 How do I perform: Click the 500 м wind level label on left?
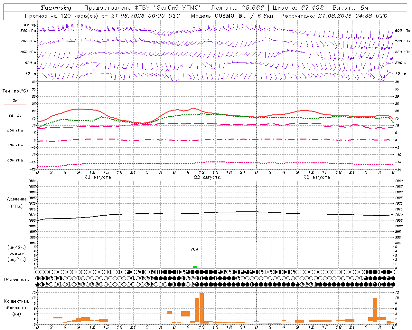click(x=31, y=63)
